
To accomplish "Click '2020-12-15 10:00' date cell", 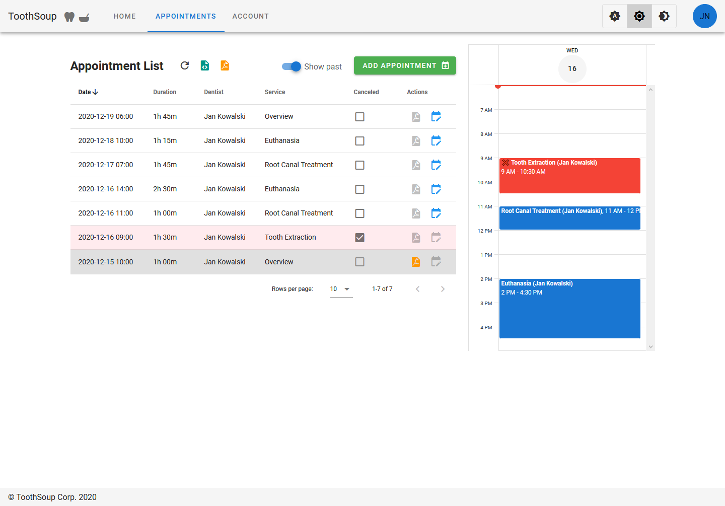I will [106, 262].
